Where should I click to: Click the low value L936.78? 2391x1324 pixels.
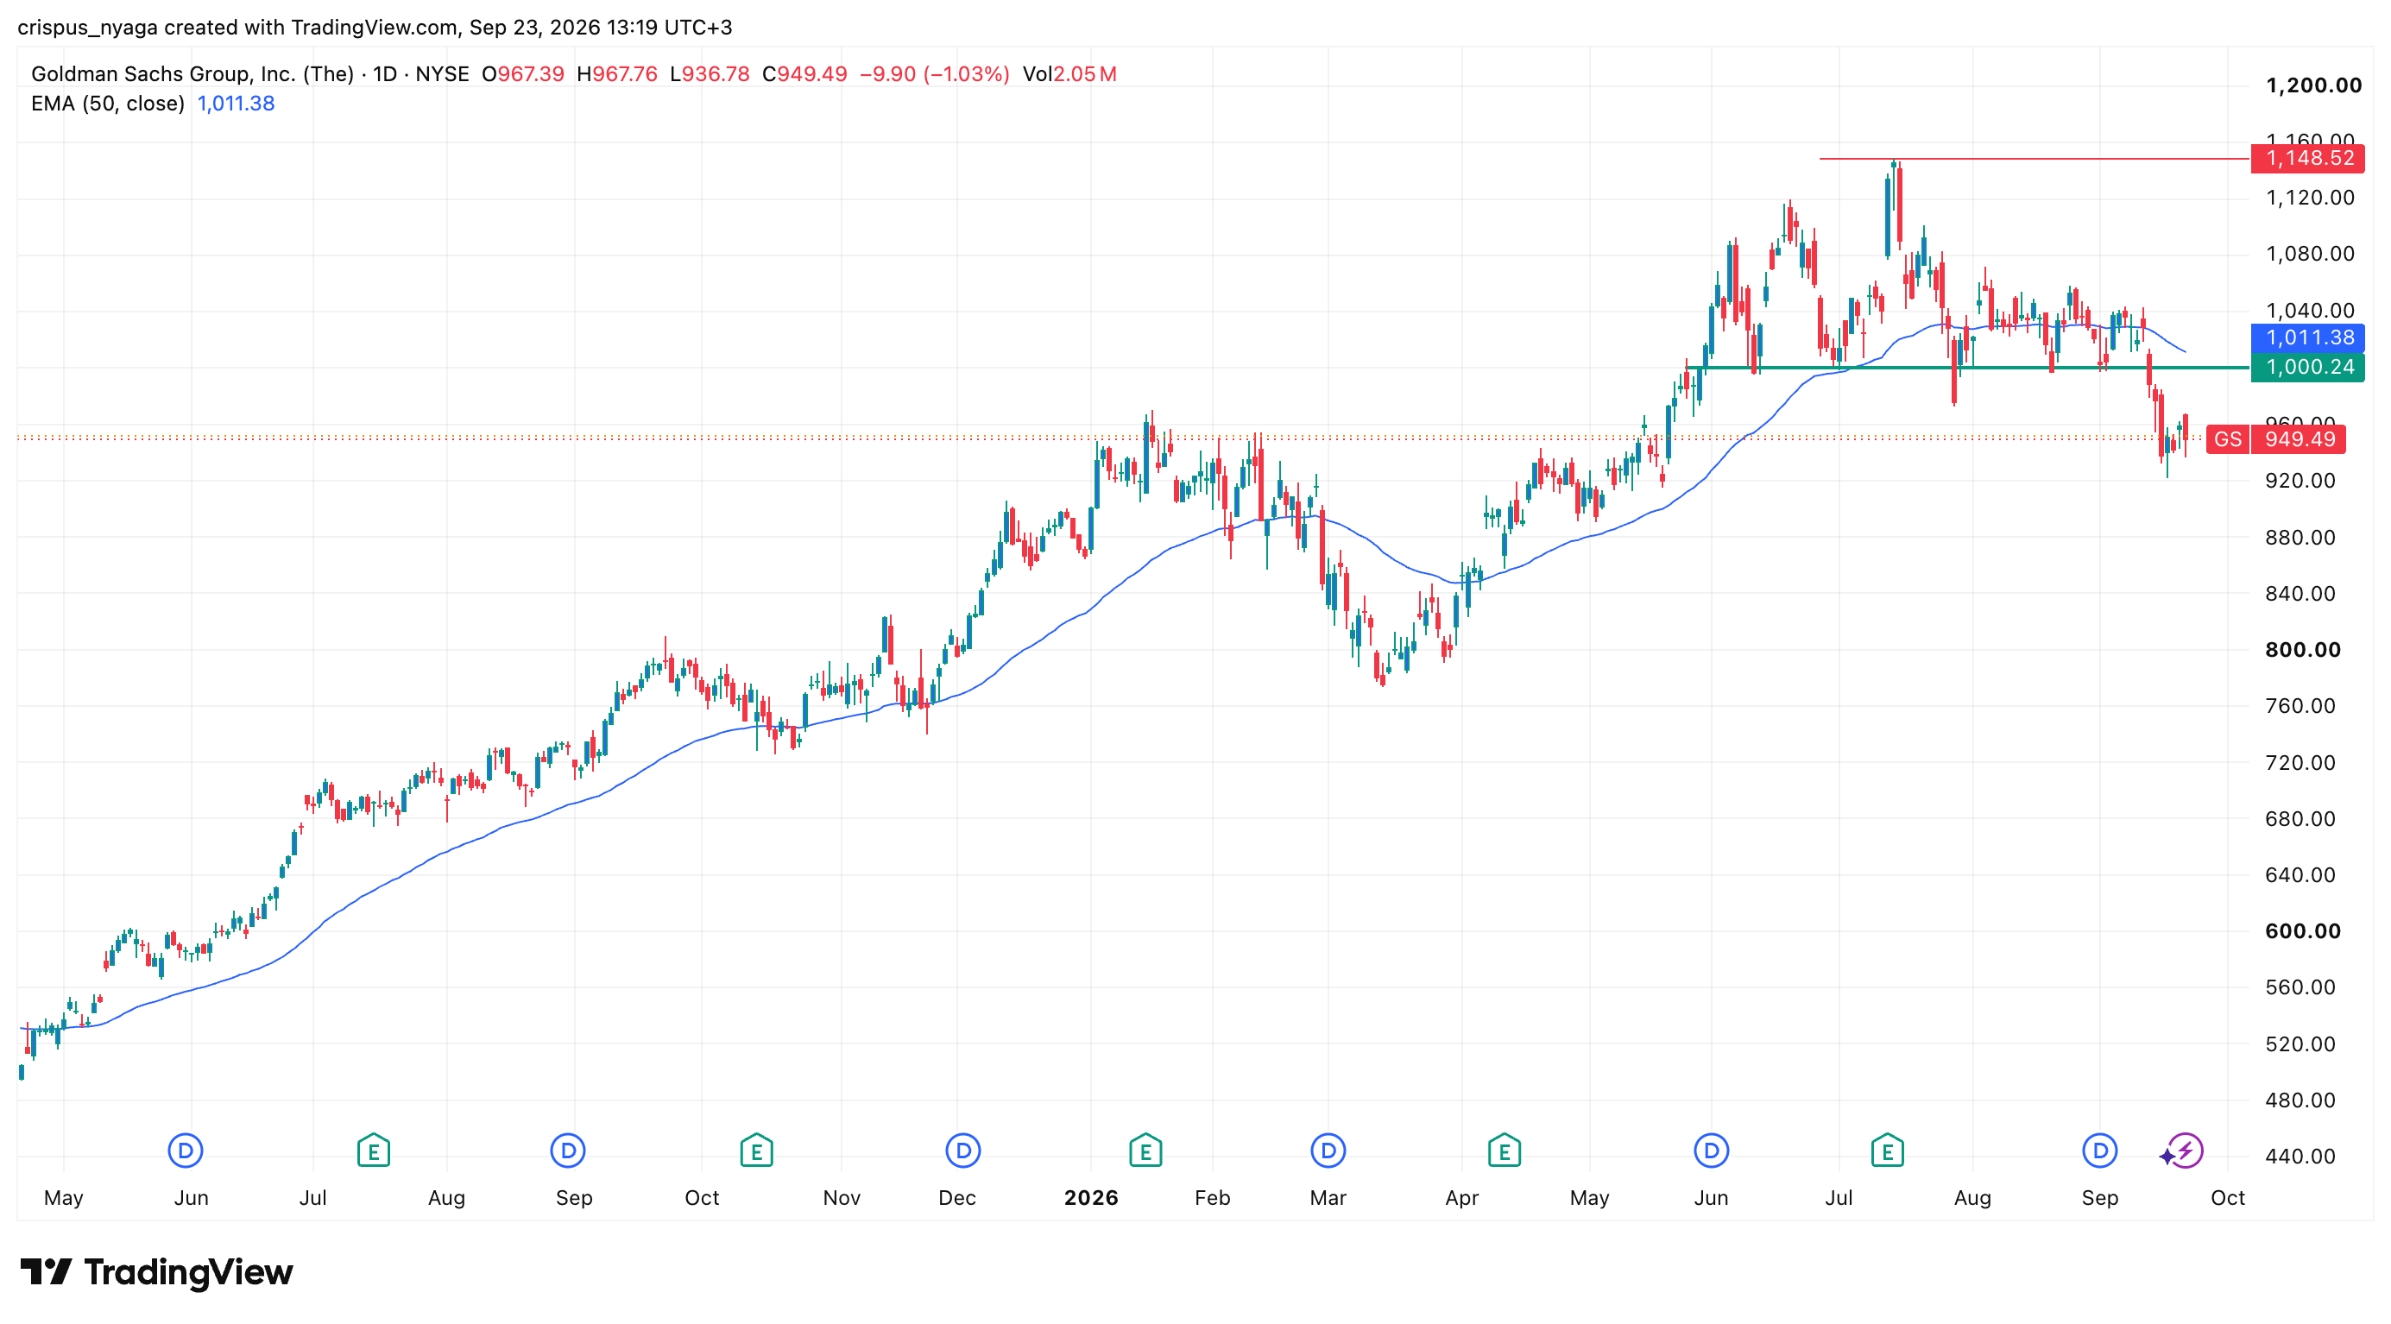point(710,74)
